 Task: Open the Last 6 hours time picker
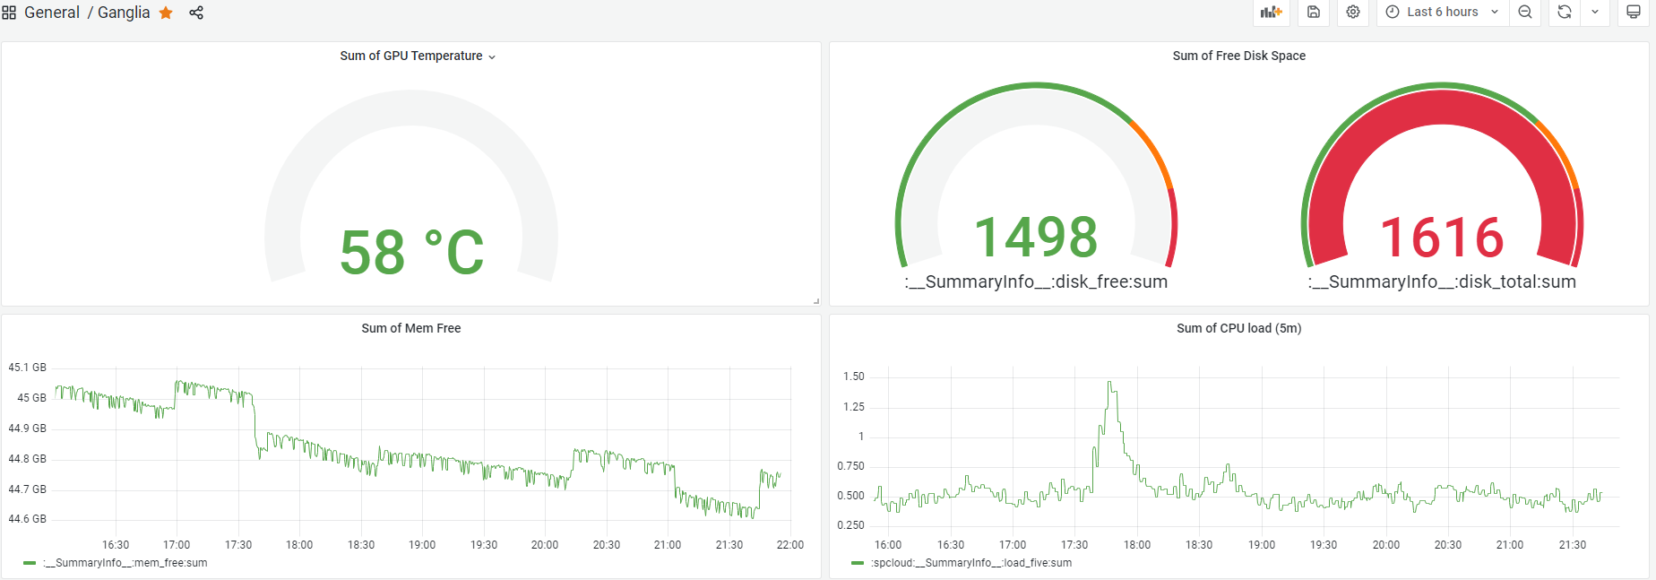click(1443, 12)
